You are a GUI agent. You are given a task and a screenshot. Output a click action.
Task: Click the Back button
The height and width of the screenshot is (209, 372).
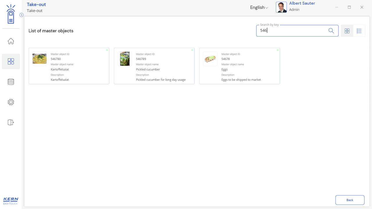(350, 200)
